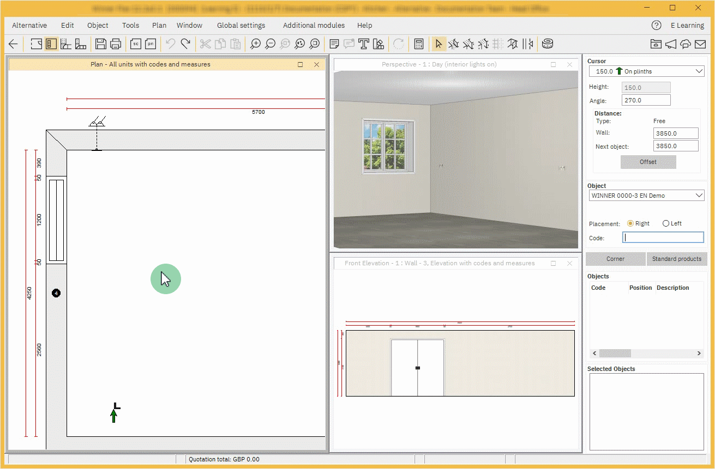Select the Left placement radio button
The image size is (715, 469).
(x=665, y=223)
